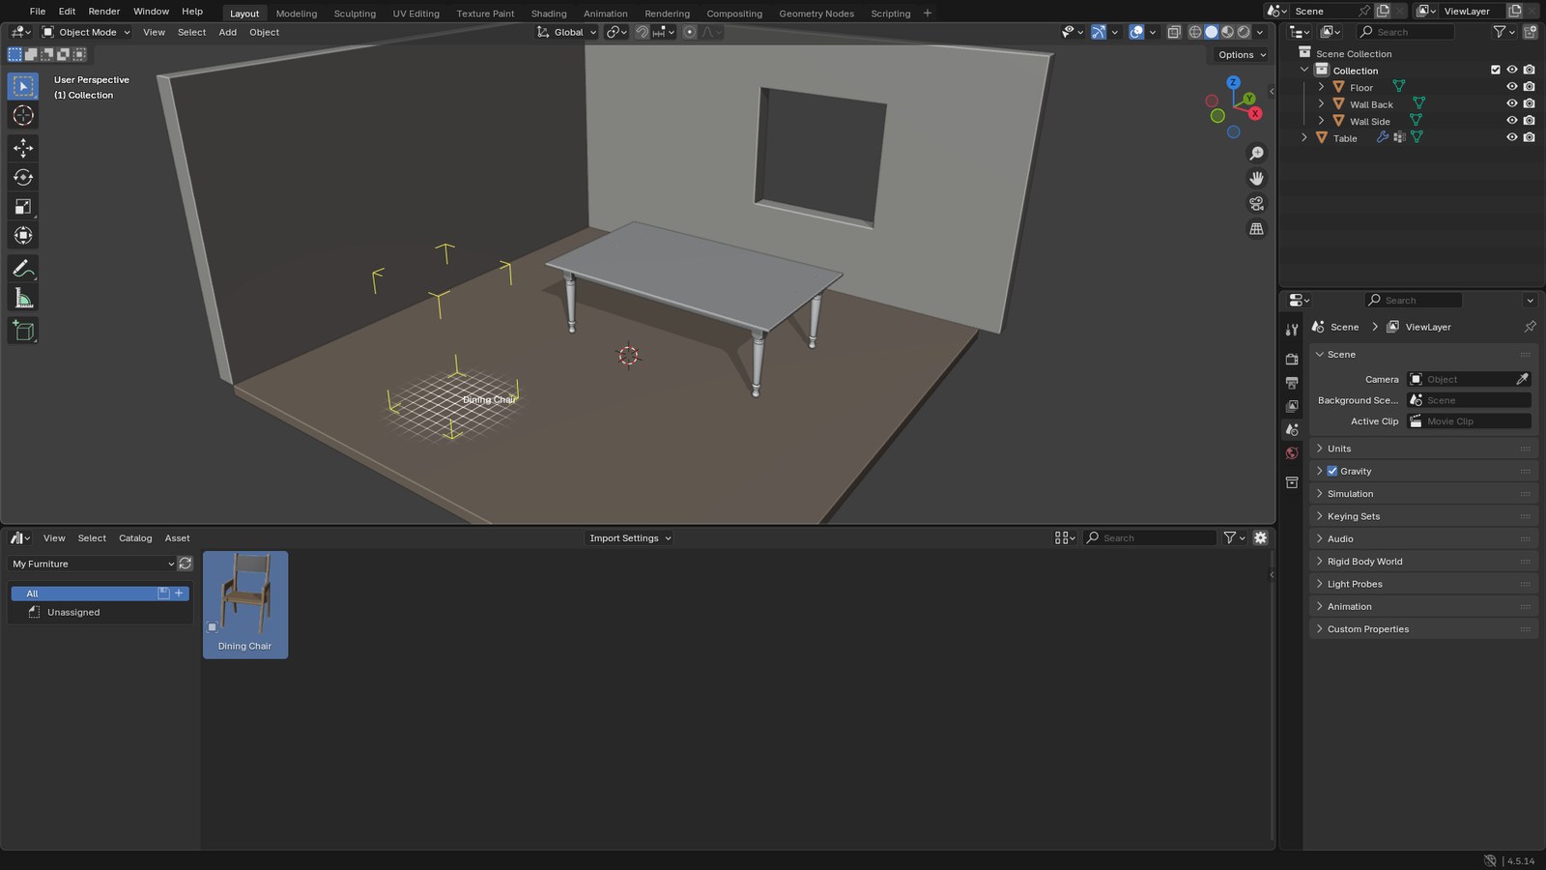Switch to the Sculpting workspace tab
The width and height of the screenshot is (1546, 870).
pos(355,14)
